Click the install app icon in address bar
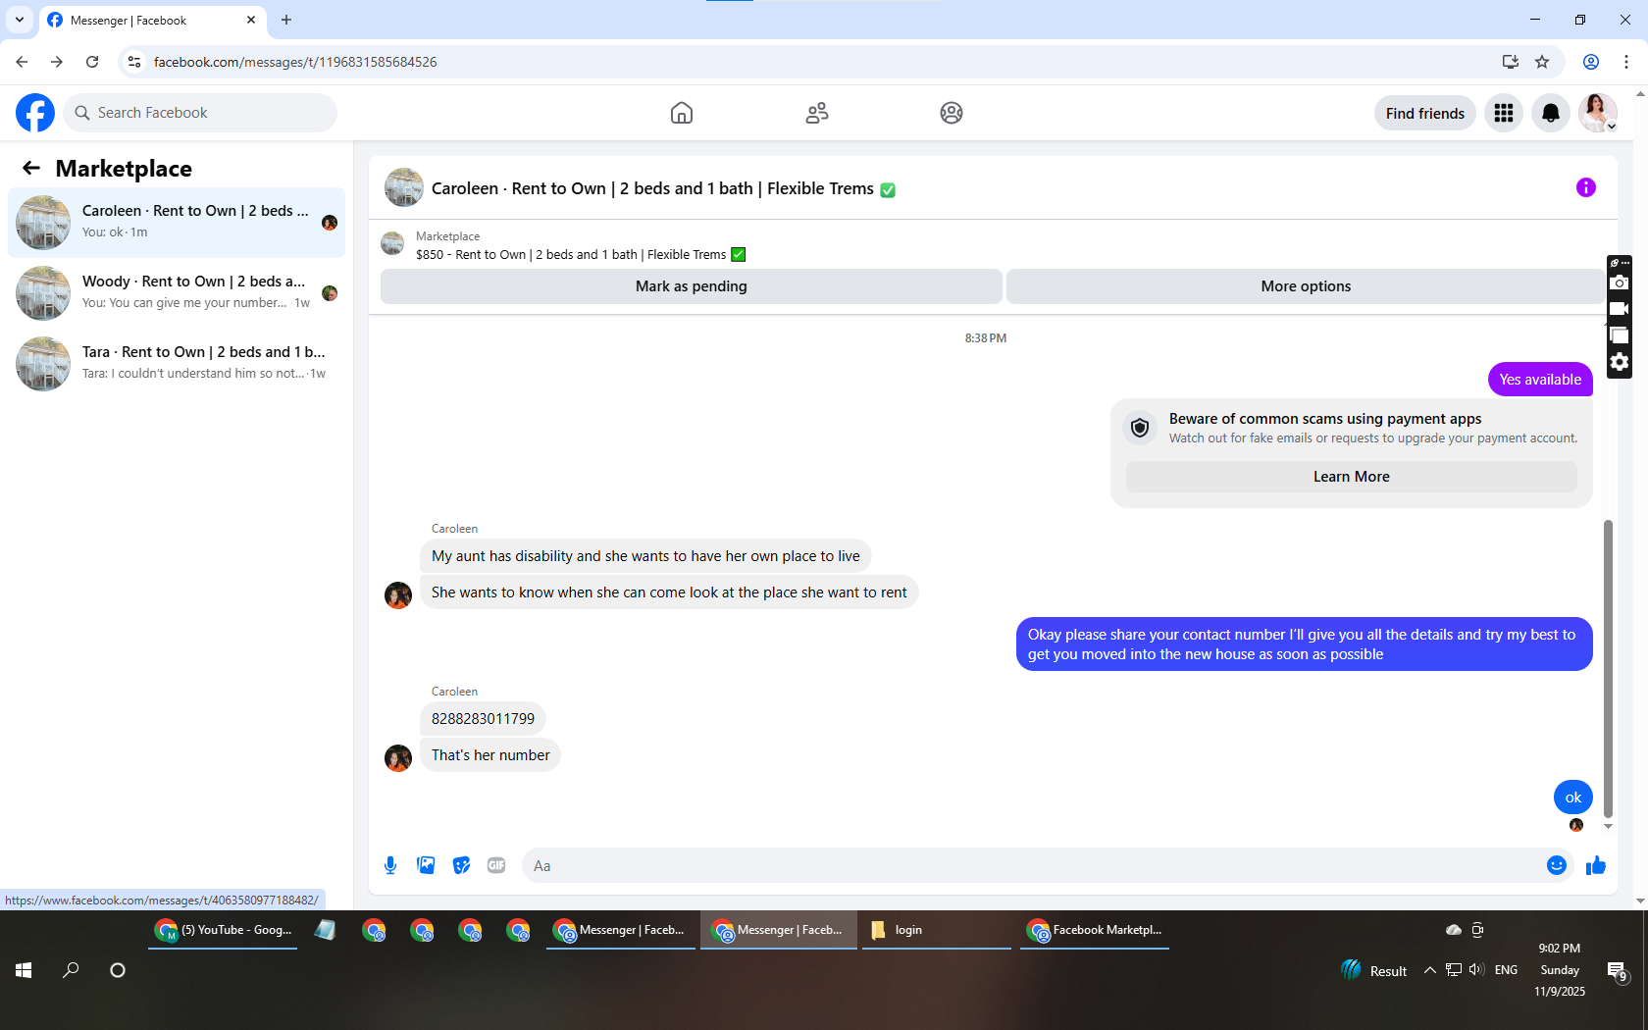 (1511, 62)
